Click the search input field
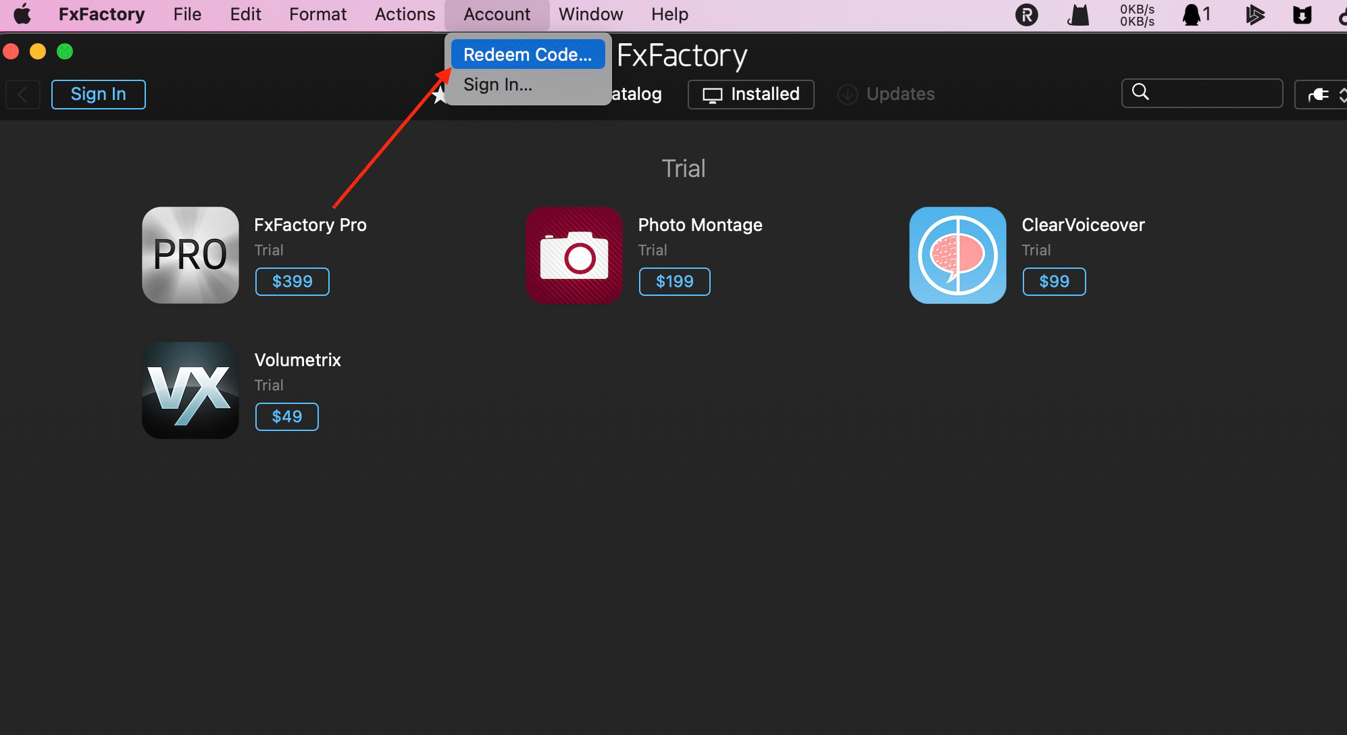1347x735 pixels. pyautogui.click(x=1202, y=93)
